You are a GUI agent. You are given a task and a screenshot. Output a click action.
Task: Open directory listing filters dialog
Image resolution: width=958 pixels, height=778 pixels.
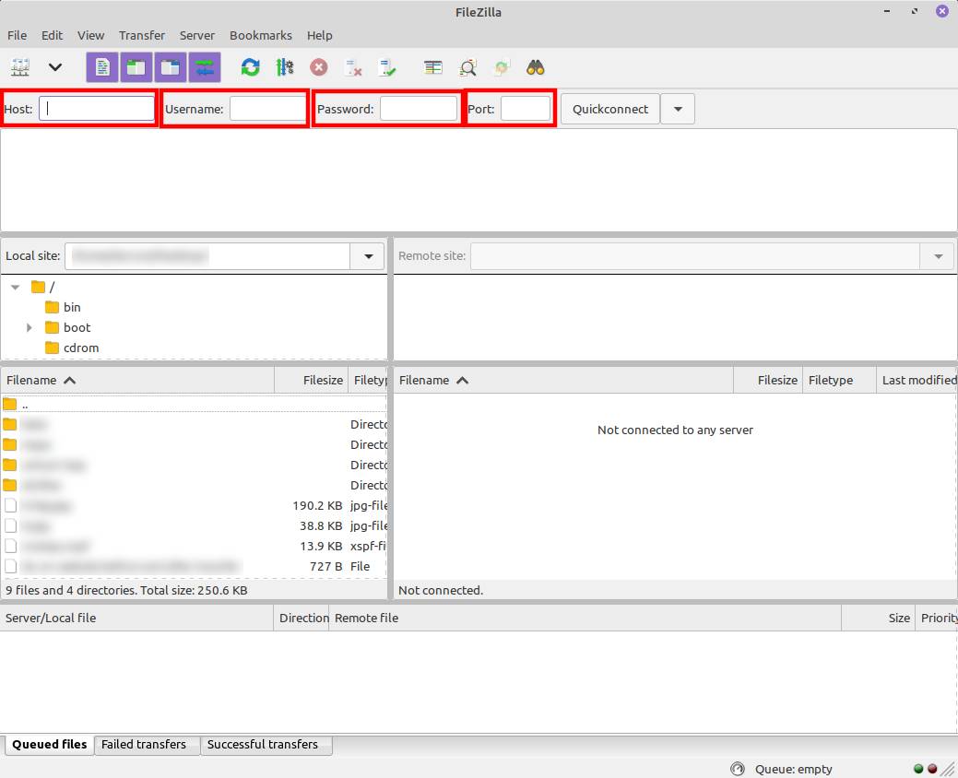(x=433, y=67)
